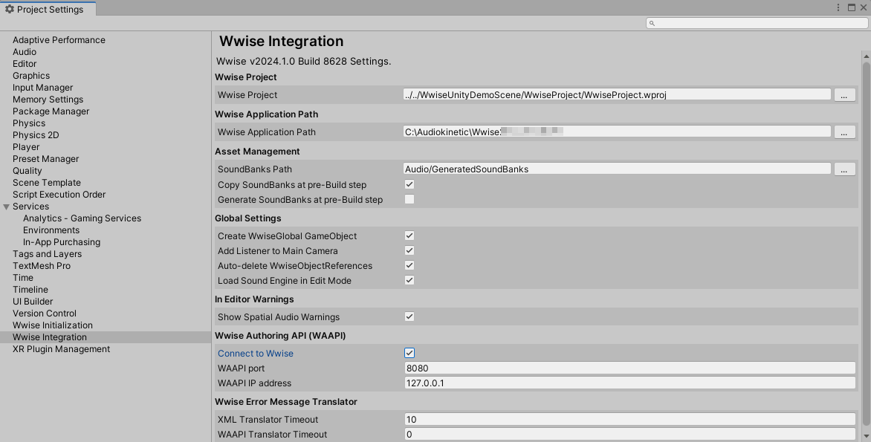Browse for SoundBanks Path folder
Screen dimensions: 871x442
(844, 169)
